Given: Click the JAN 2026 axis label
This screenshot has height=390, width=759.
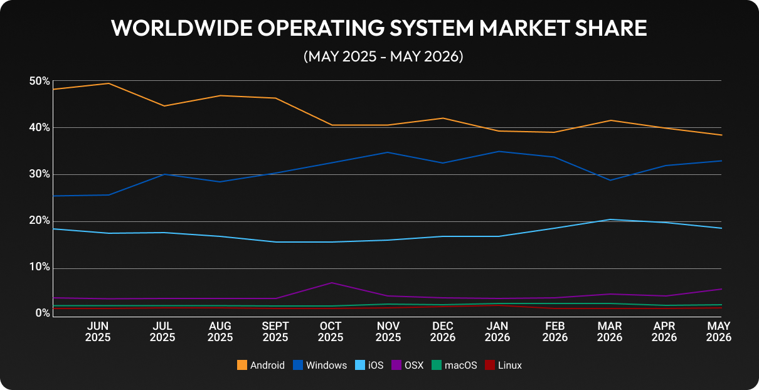Looking at the screenshot, I should [497, 332].
